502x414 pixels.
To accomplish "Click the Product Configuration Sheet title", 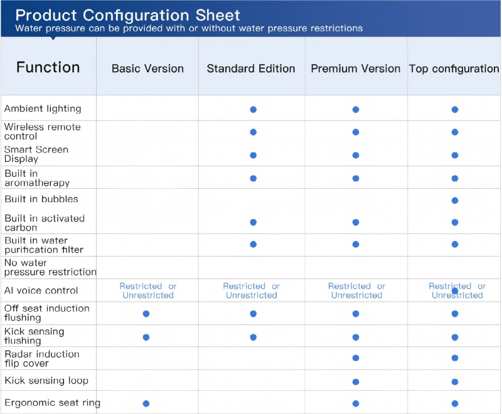I will (x=127, y=15).
